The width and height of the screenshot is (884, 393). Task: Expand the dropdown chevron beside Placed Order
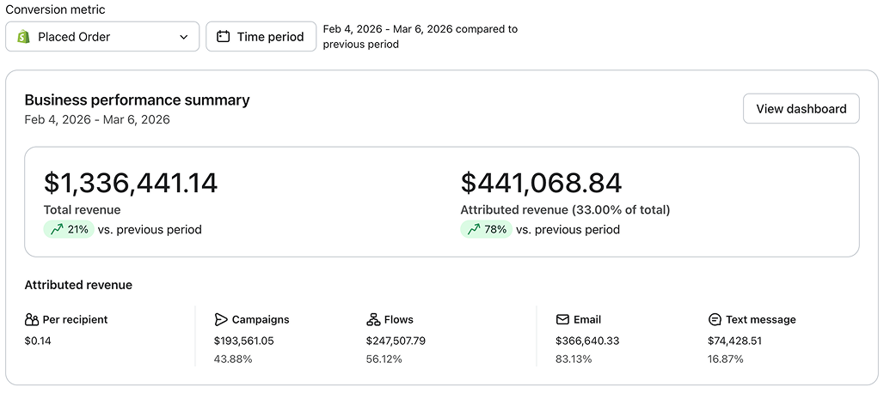(x=184, y=37)
